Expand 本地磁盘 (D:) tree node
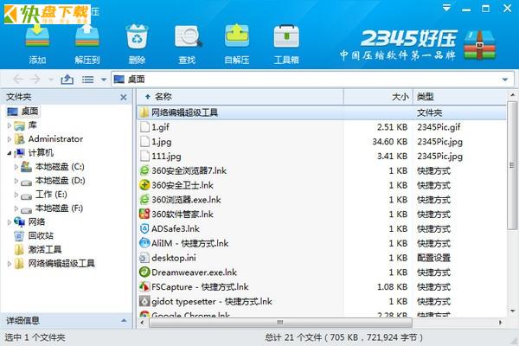519x346 pixels. 16,181
